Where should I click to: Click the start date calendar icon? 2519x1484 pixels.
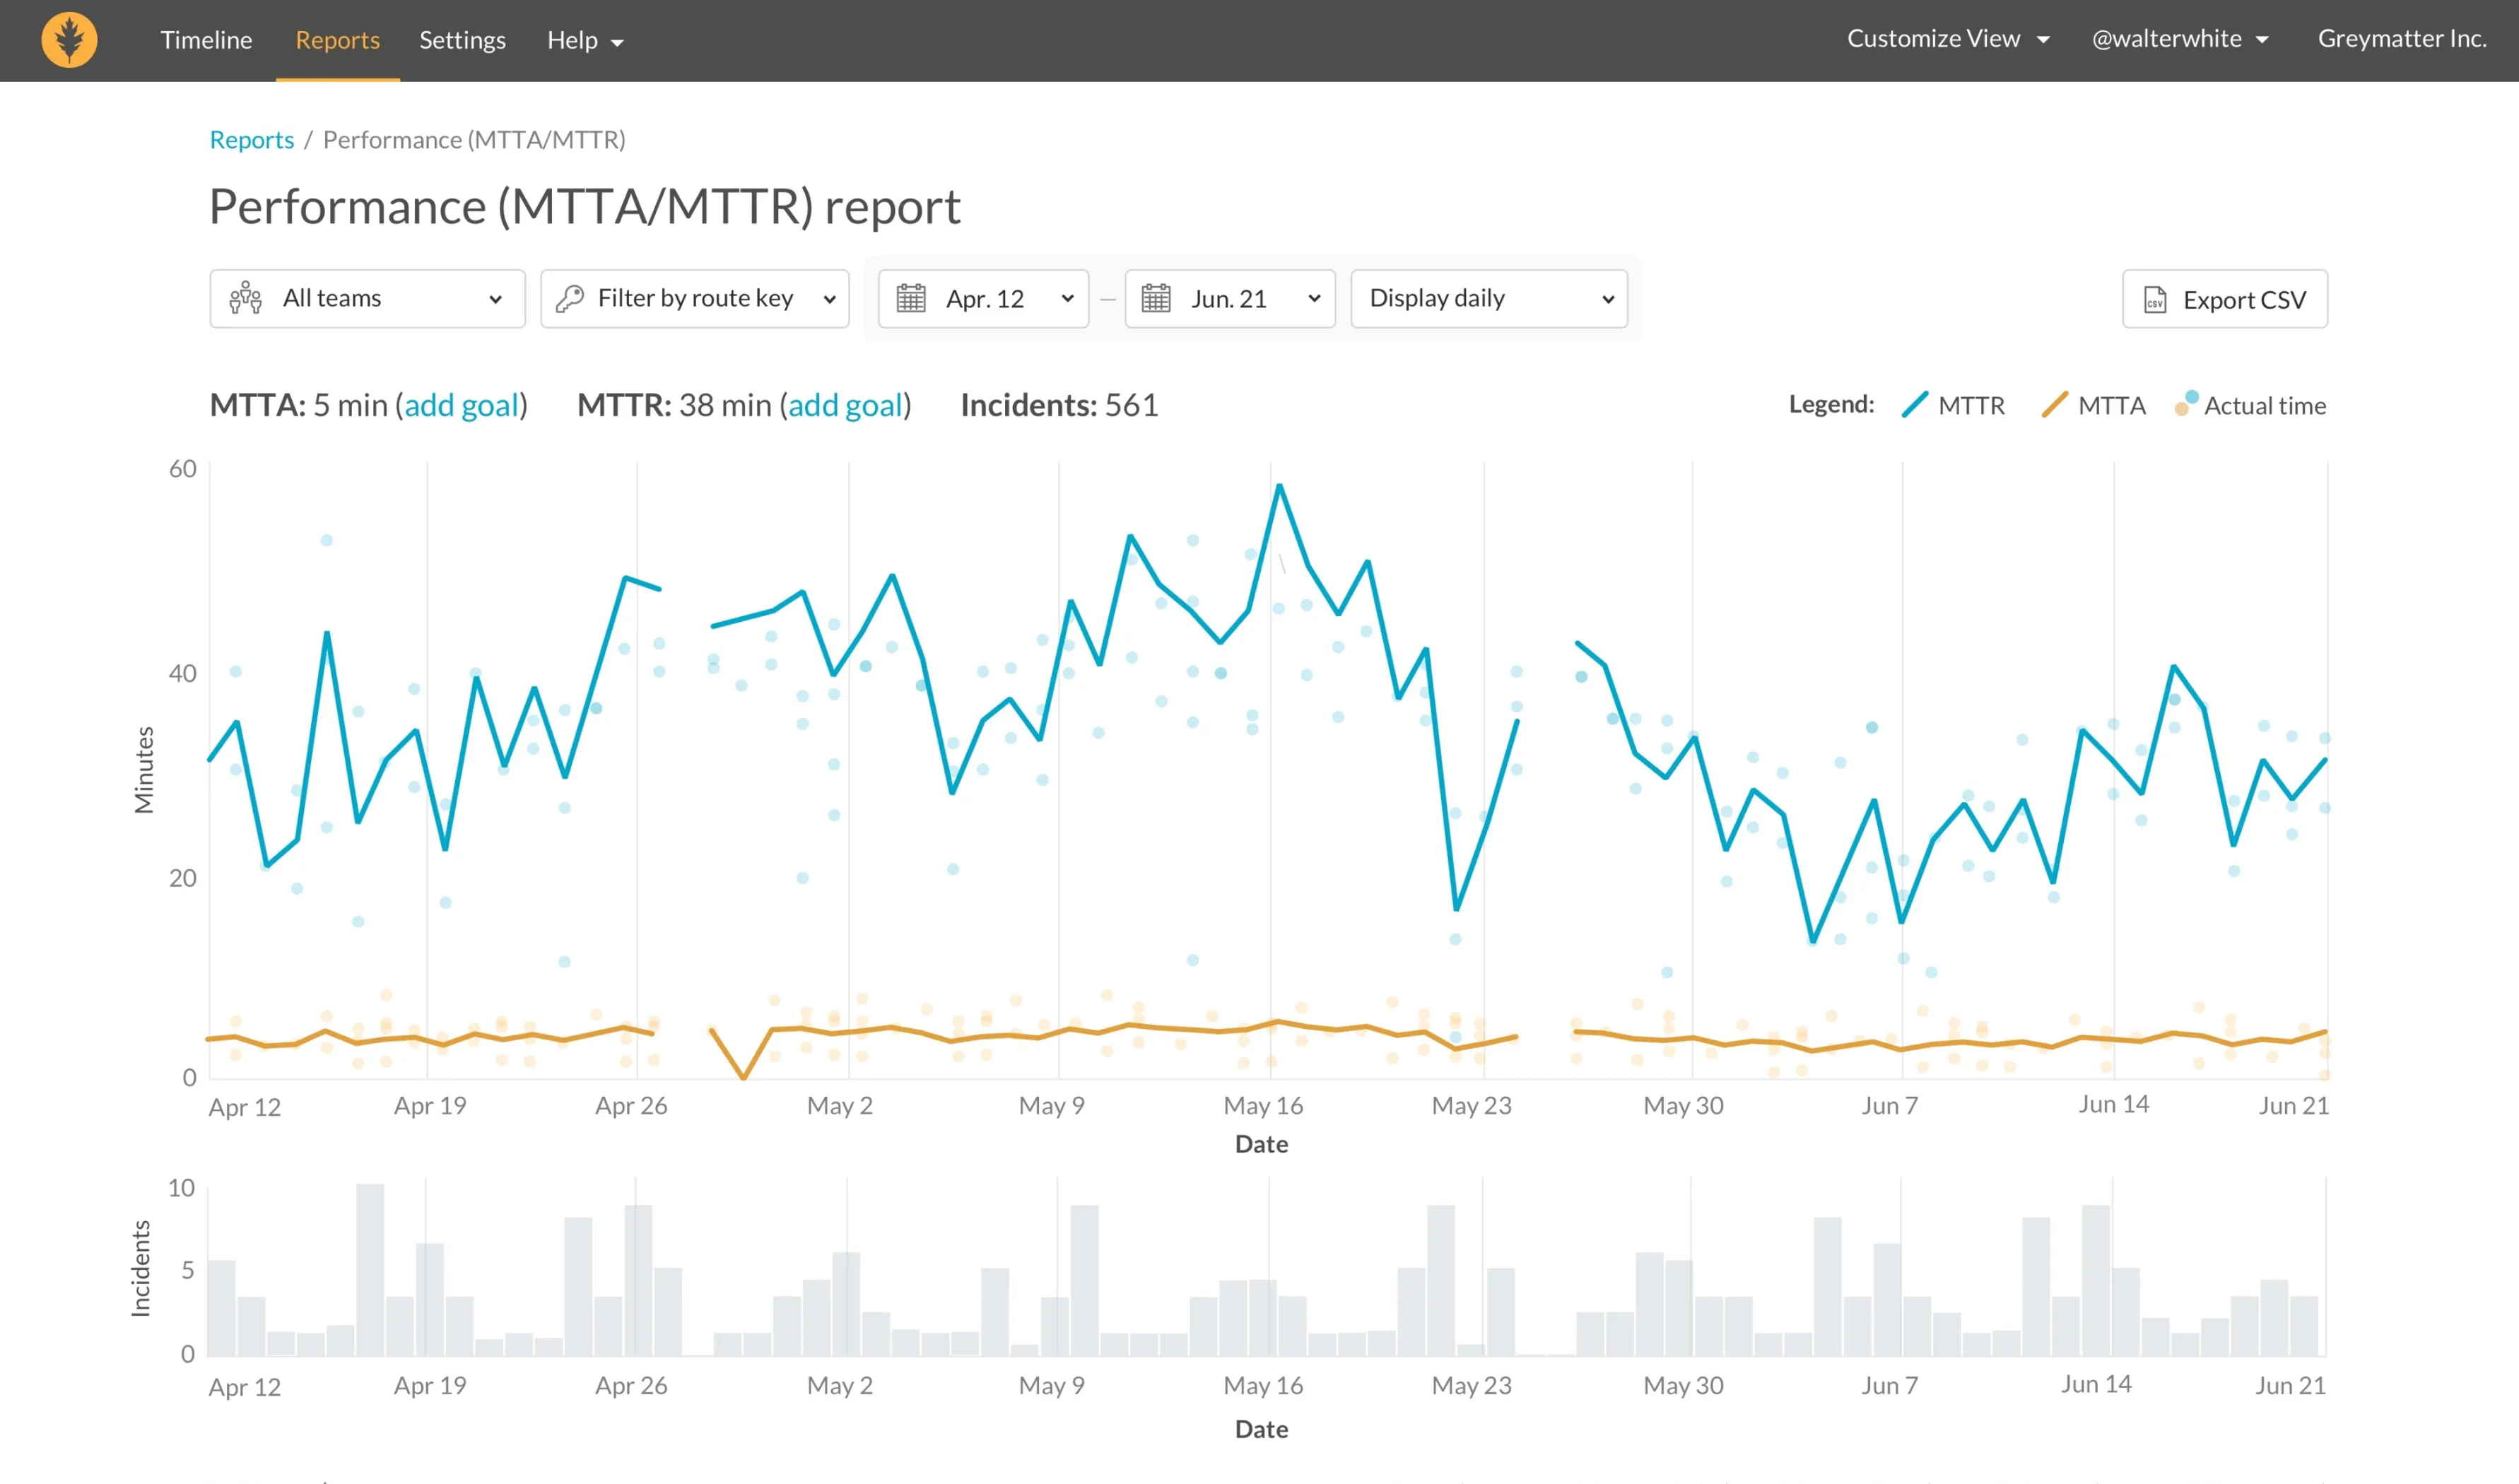tap(910, 298)
